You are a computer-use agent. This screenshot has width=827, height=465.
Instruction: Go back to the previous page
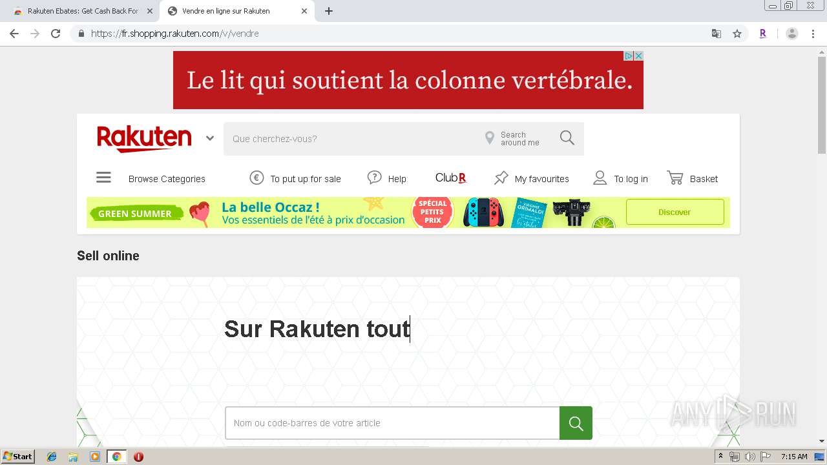[14, 34]
